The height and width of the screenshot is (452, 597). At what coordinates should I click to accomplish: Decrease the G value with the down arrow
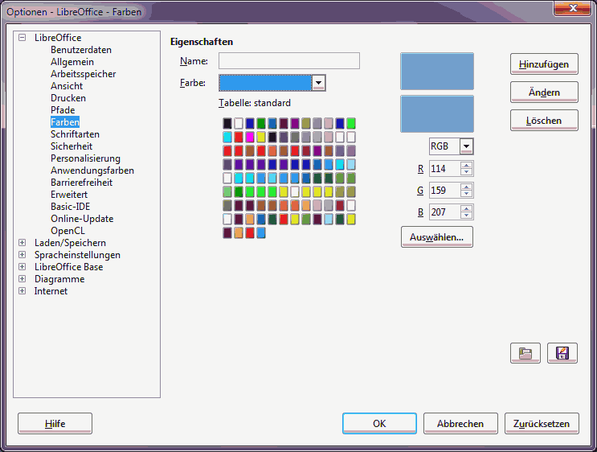pyautogui.click(x=466, y=194)
